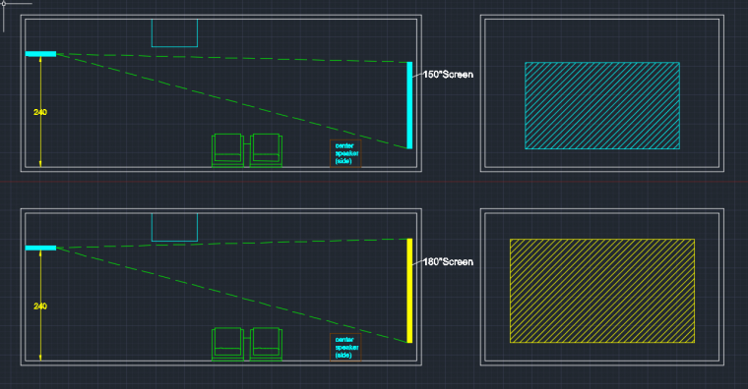Select the 180"Screen text label
The height and width of the screenshot is (389, 748).
448,262
